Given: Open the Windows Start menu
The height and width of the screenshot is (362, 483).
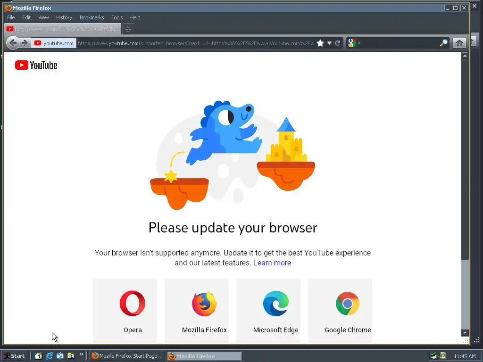Looking at the screenshot, I should (x=15, y=356).
